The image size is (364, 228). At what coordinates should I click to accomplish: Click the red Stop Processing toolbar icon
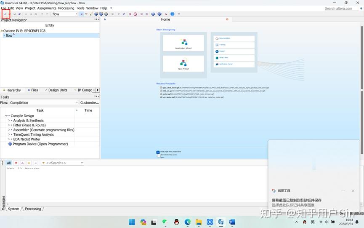[130, 14]
